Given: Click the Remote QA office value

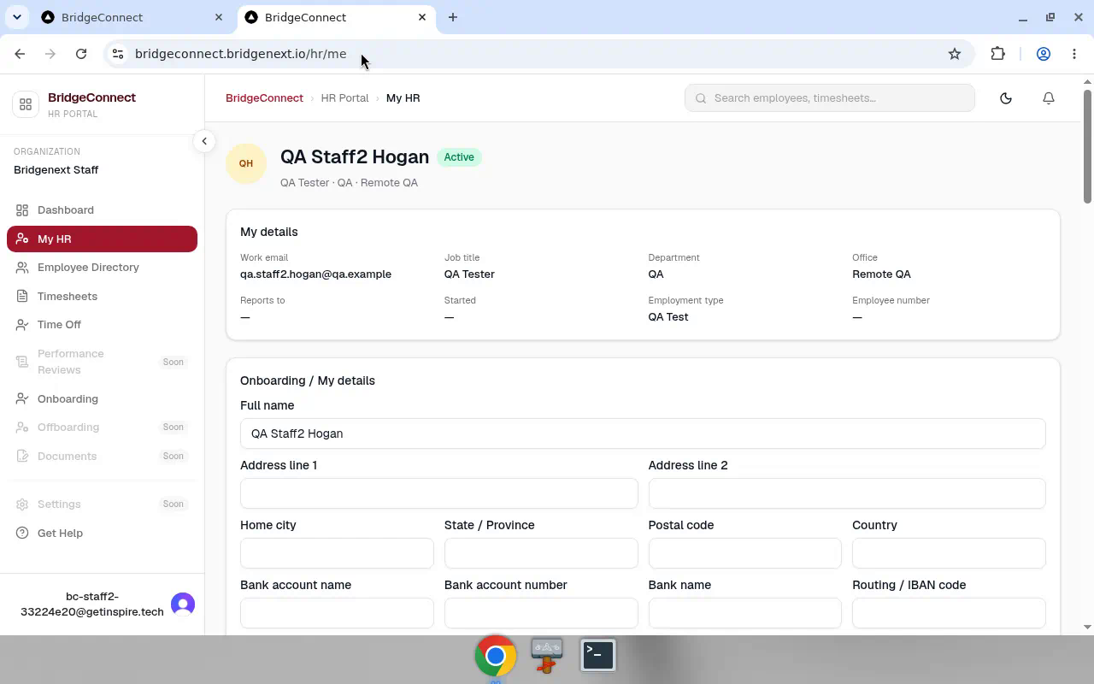Looking at the screenshot, I should coord(881,274).
